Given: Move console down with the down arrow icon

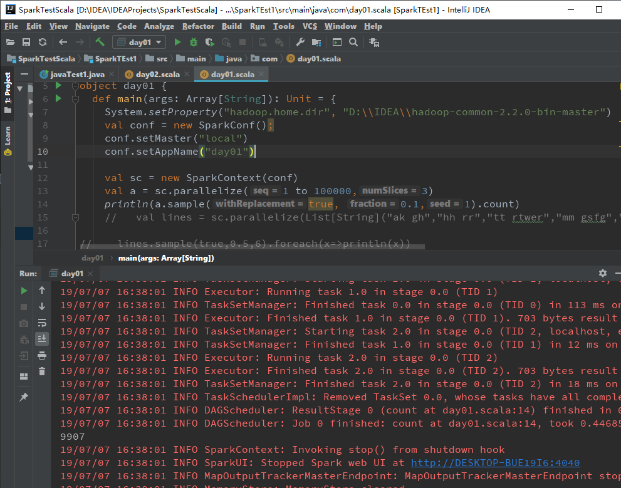Looking at the screenshot, I should coord(42,306).
